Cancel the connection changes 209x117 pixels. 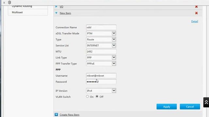pos(190,107)
